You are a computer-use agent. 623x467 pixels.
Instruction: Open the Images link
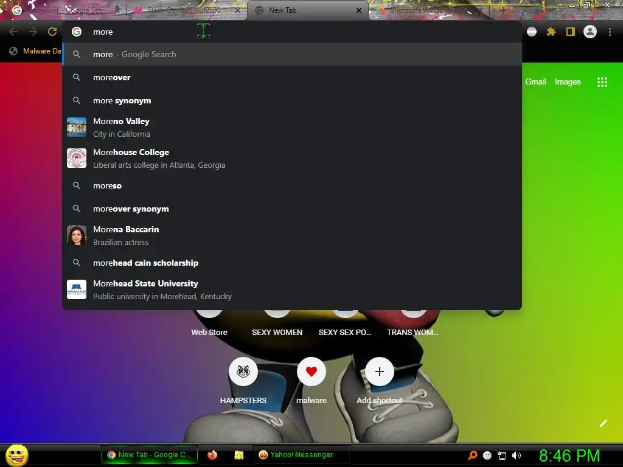(568, 82)
